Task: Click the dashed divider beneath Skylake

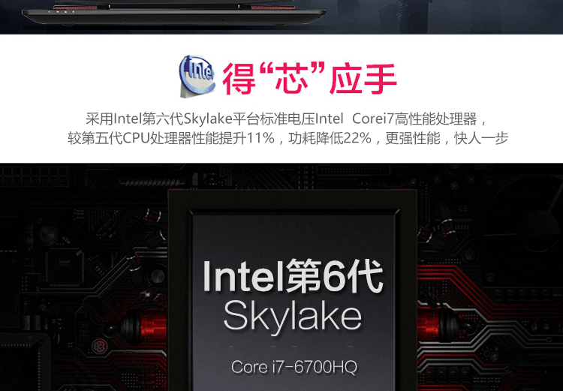Action: [292, 347]
